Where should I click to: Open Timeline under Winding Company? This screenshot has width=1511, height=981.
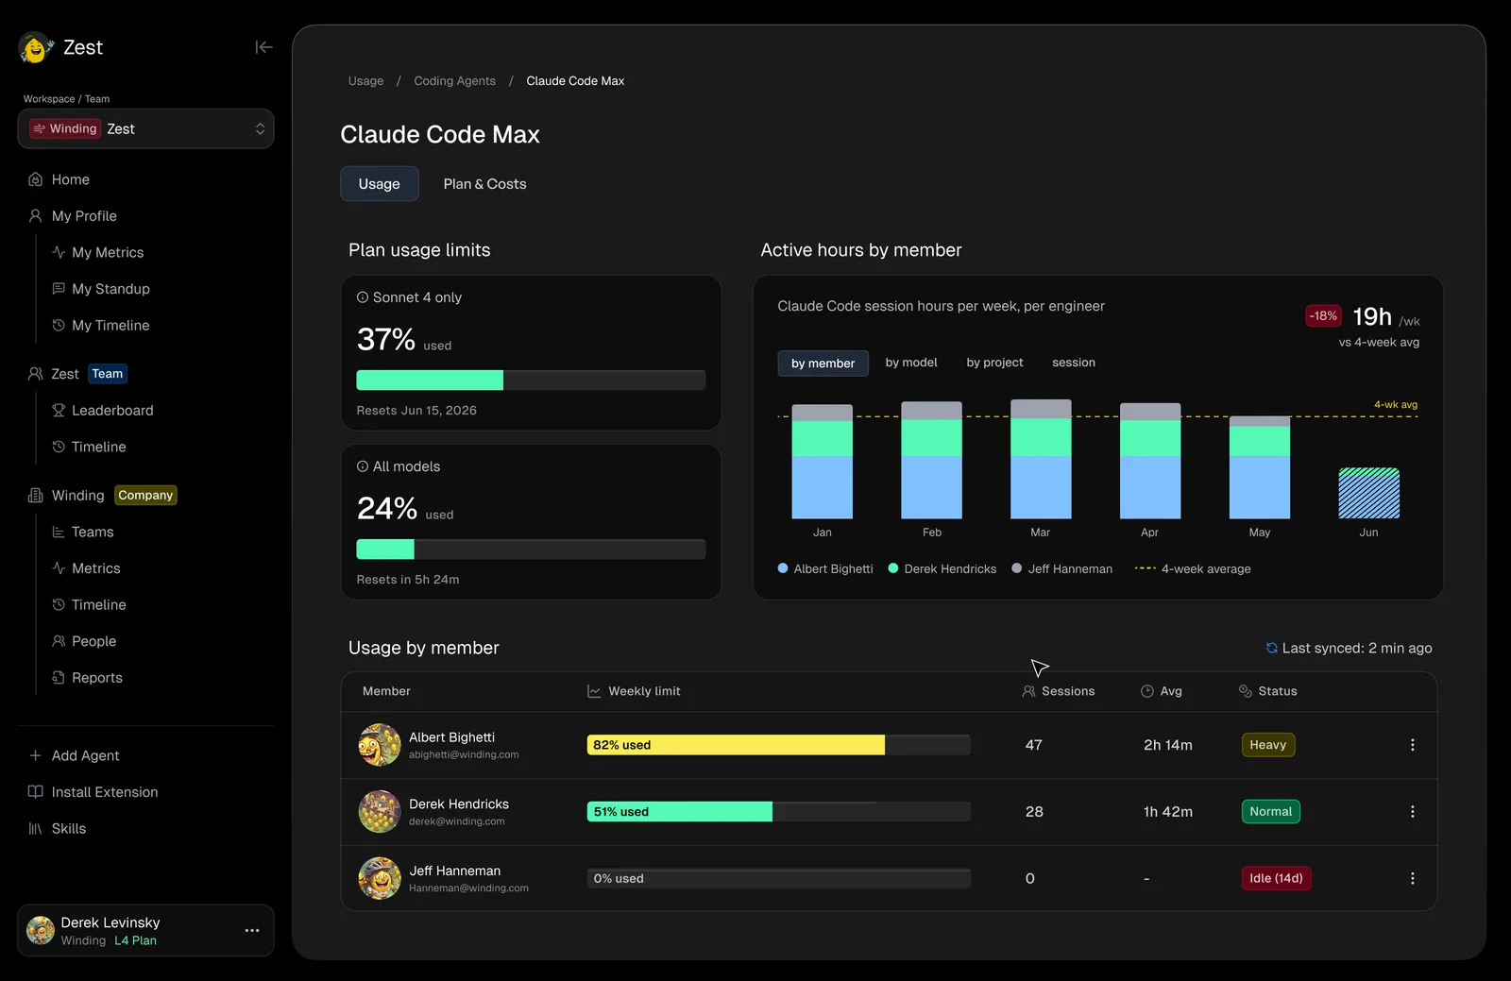[89, 605]
